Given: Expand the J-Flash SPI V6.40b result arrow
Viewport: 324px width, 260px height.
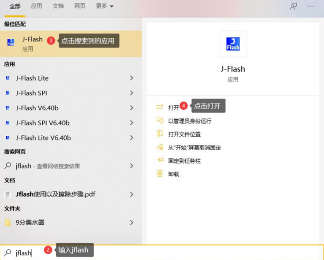Looking at the screenshot, I should [x=132, y=123].
